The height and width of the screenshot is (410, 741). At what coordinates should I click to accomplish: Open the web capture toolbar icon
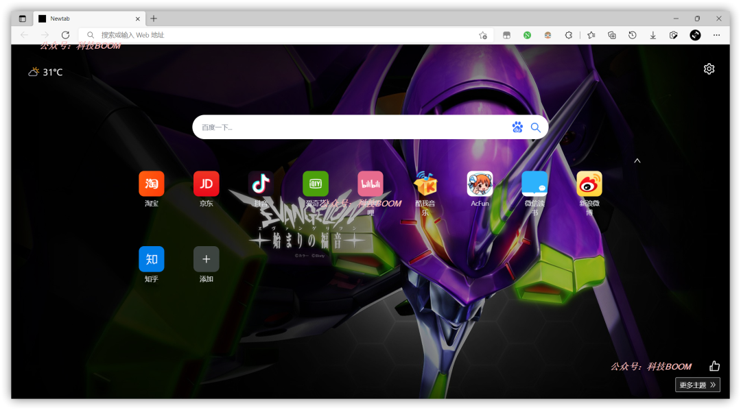click(674, 35)
